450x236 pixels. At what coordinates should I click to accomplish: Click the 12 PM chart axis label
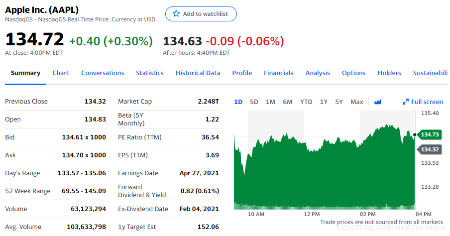pyautogui.click(x=312, y=214)
